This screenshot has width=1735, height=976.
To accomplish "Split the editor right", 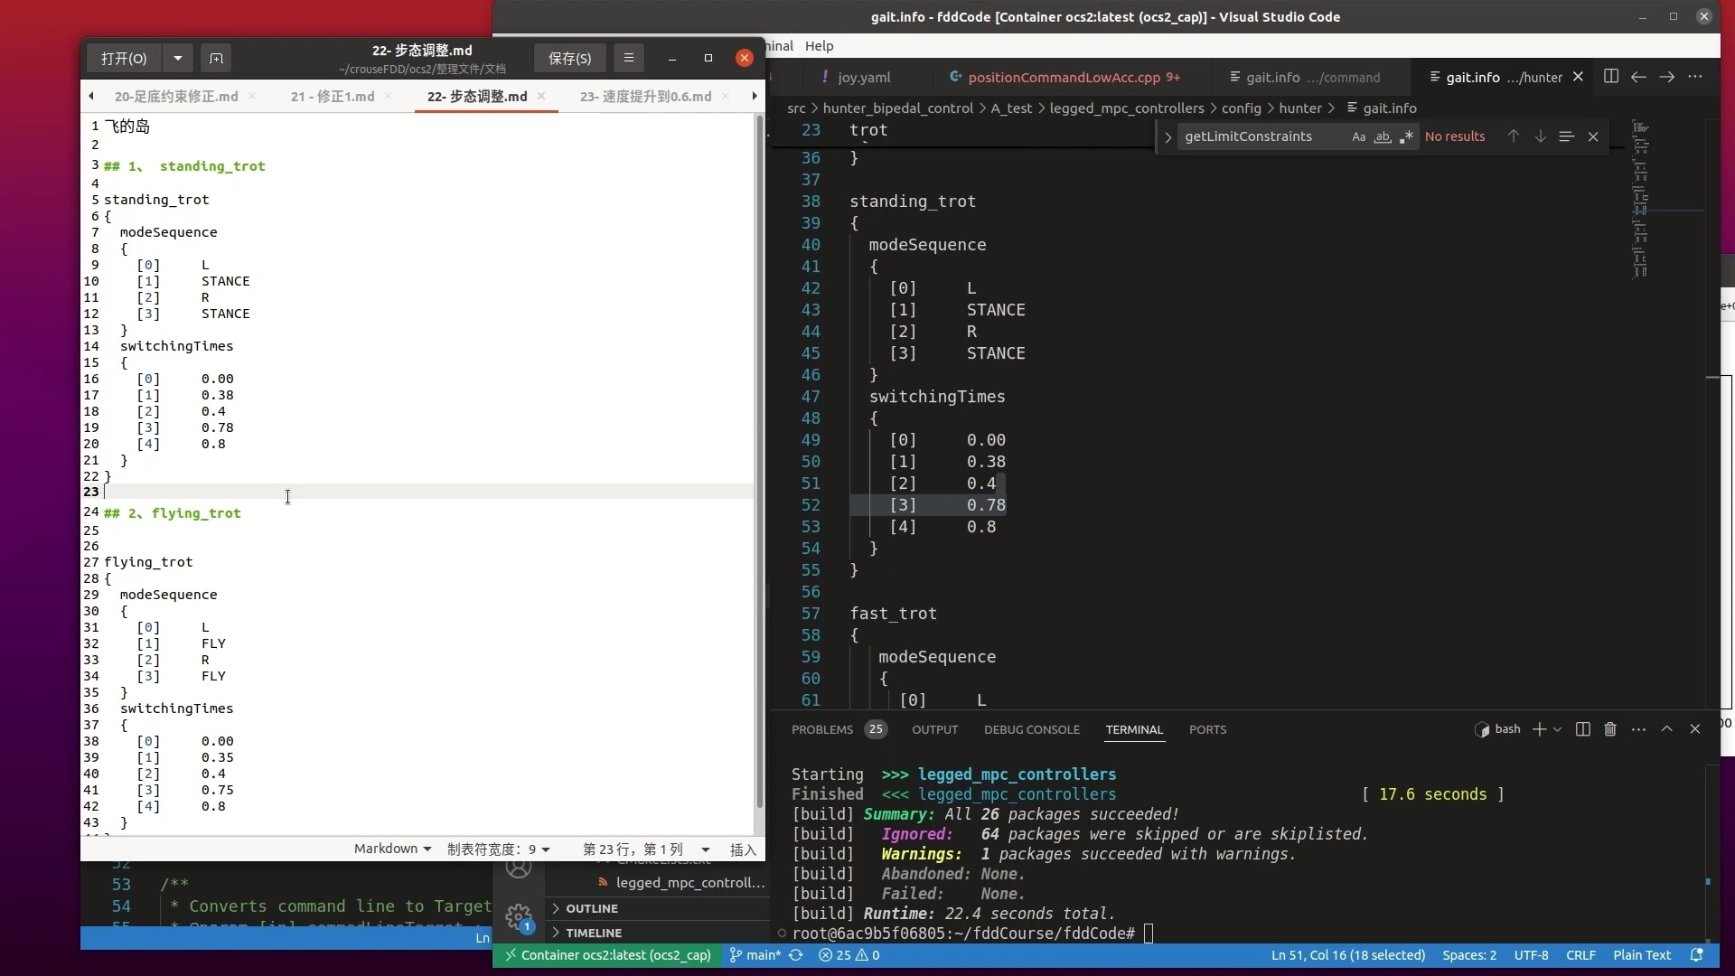I will click(1610, 77).
